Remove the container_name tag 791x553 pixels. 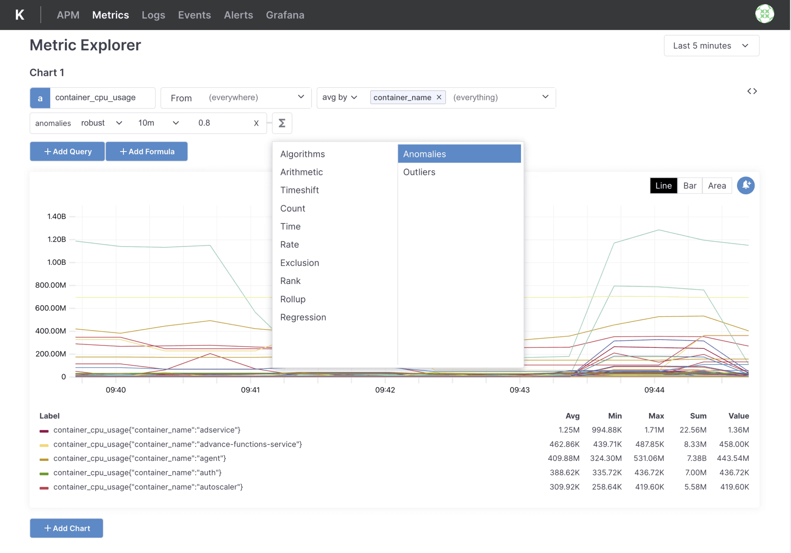(x=439, y=97)
